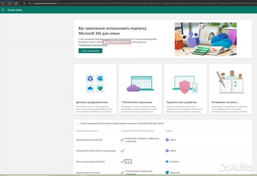Click the browser Back arrow

pyautogui.click(x=3, y=3)
